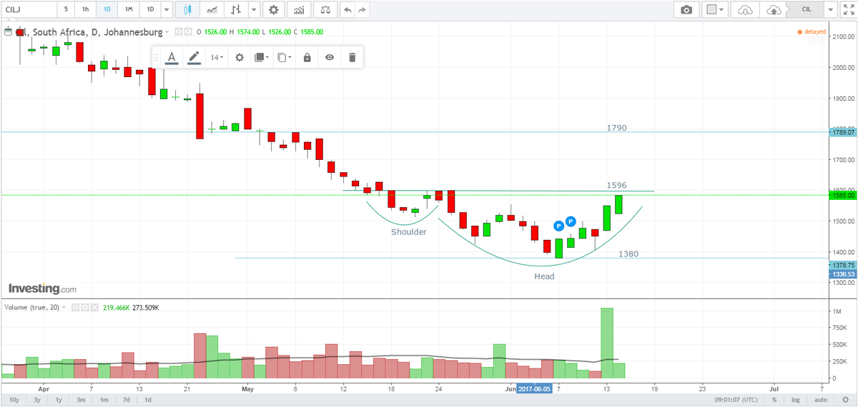Set date range to 3y
Image resolution: width=858 pixels, height=407 pixels.
coord(36,400)
